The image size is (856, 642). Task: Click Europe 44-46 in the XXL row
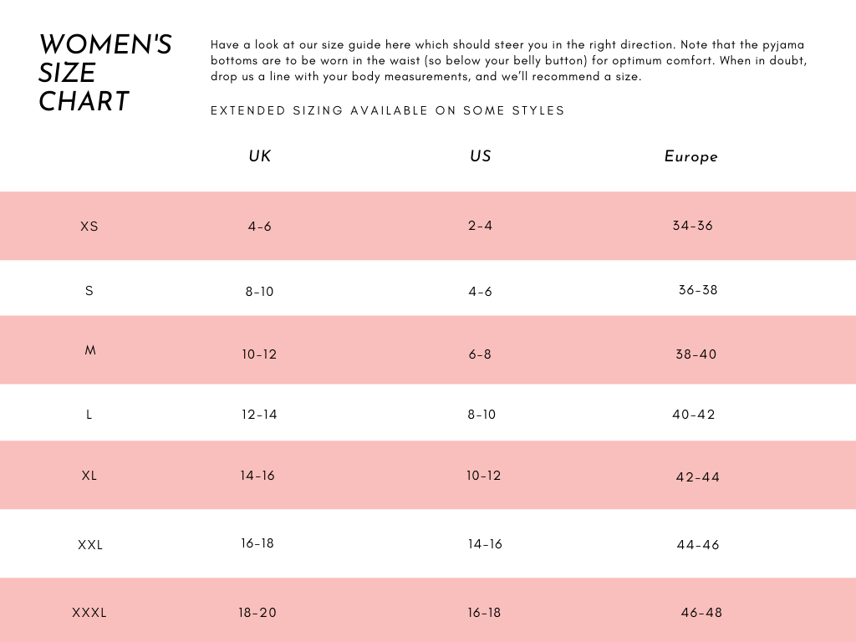(698, 545)
